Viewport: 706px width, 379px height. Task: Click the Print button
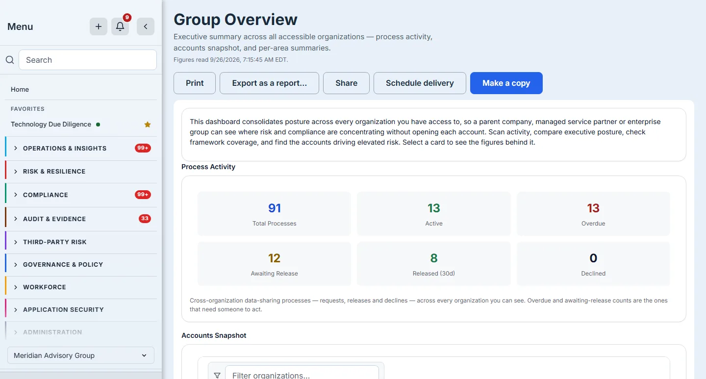tap(195, 83)
